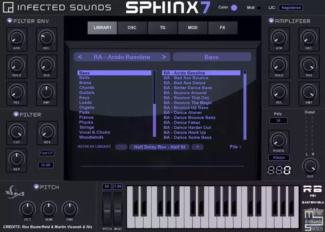This screenshot has width=325, height=232.
Task: Click the Pitch OCT knob
Action: pyautogui.click(x=27, y=209)
